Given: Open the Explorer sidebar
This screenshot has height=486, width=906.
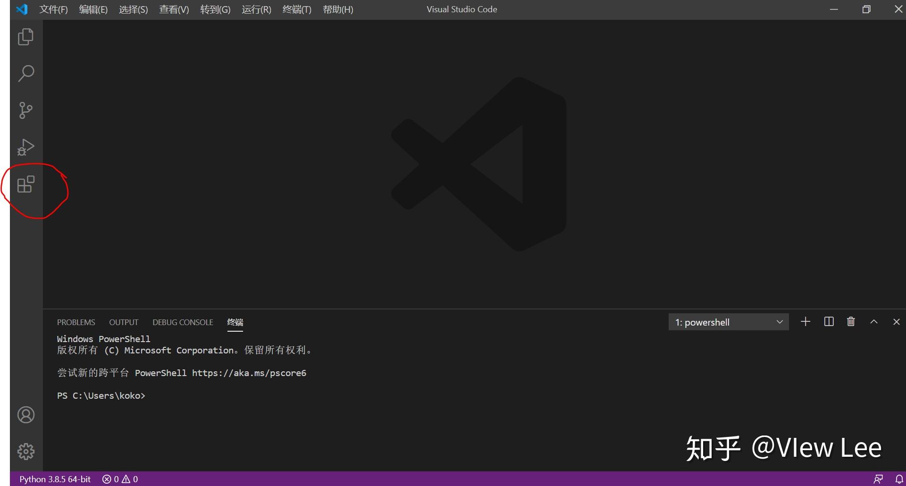Looking at the screenshot, I should click(x=26, y=37).
